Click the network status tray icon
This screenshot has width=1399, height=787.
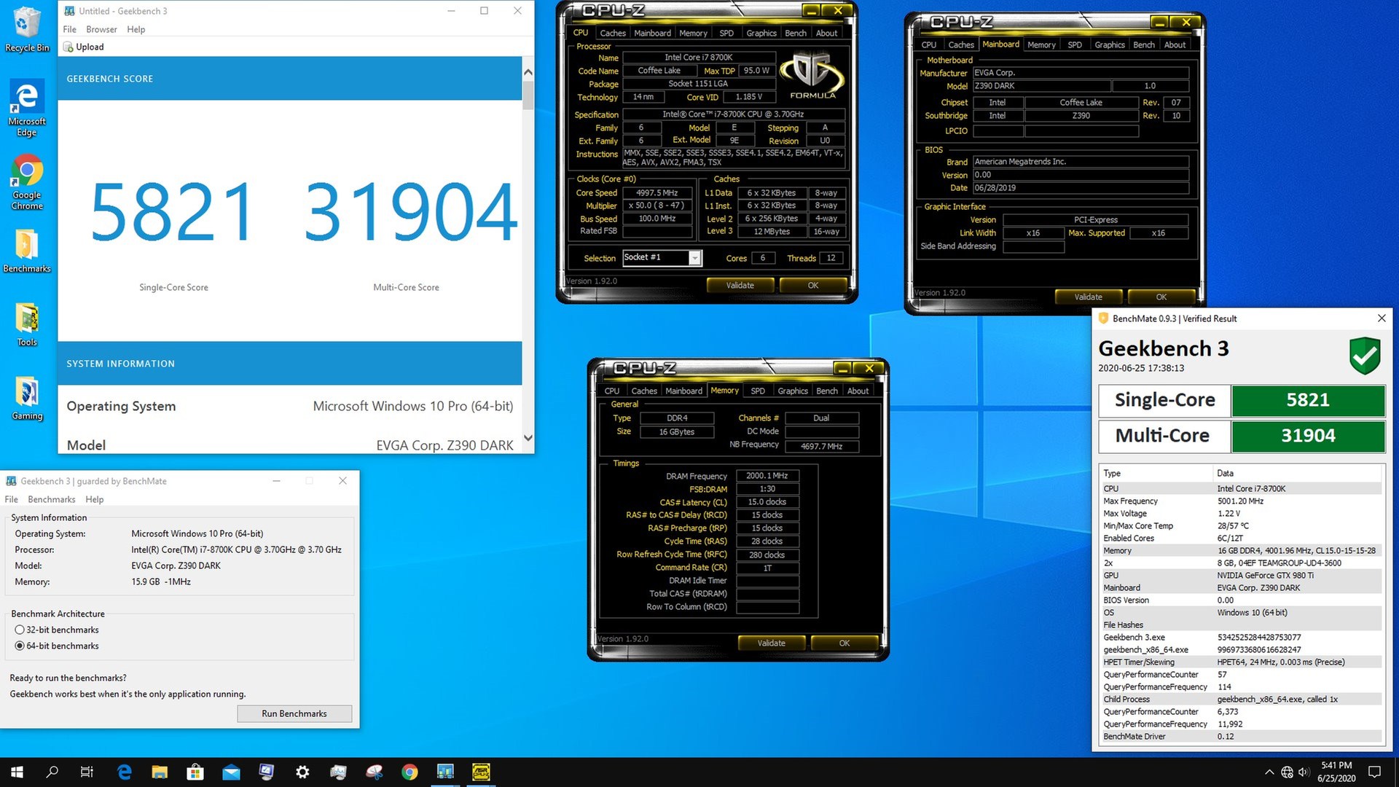point(1288,772)
